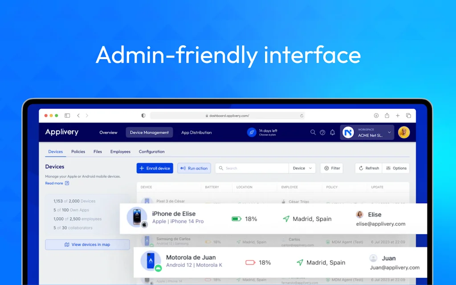Reload page using address bar refresh icon
456x285 pixels.
pos(301,116)
